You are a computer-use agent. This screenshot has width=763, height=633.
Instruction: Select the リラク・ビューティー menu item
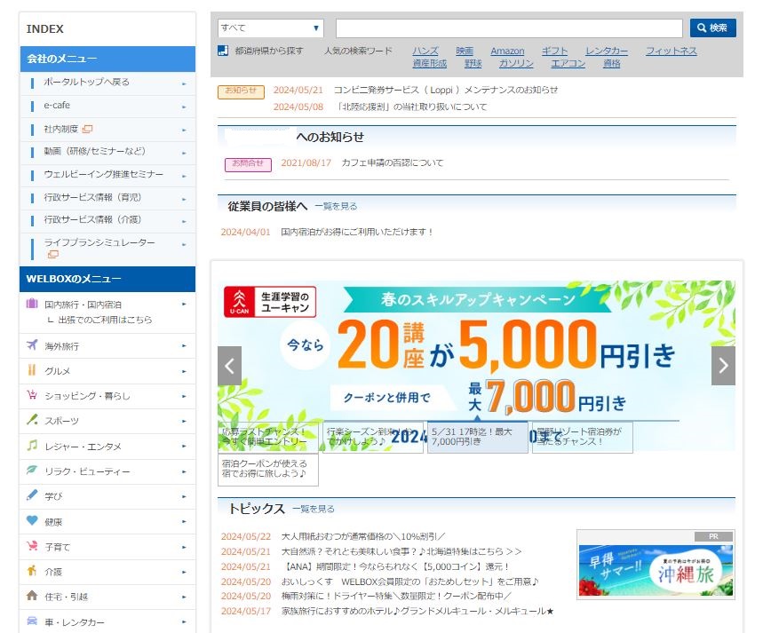pyautogui.click(x=108, y=471)
